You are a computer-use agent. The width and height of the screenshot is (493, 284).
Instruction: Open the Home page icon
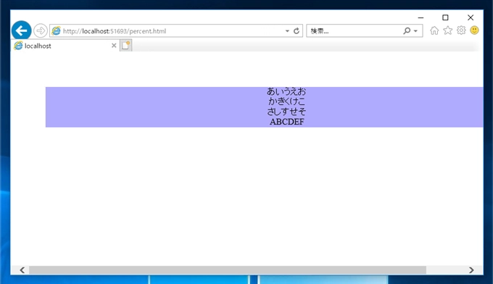[x=434, y=30]
